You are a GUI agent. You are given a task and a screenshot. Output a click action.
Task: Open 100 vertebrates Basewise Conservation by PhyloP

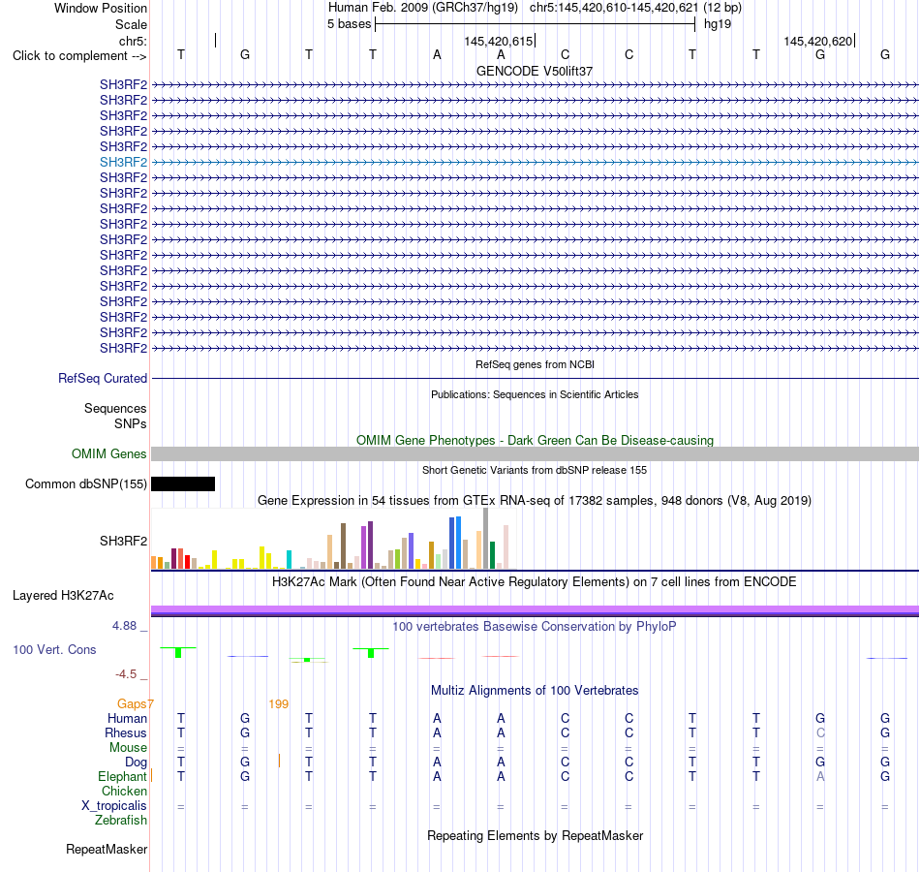[535, 627]
